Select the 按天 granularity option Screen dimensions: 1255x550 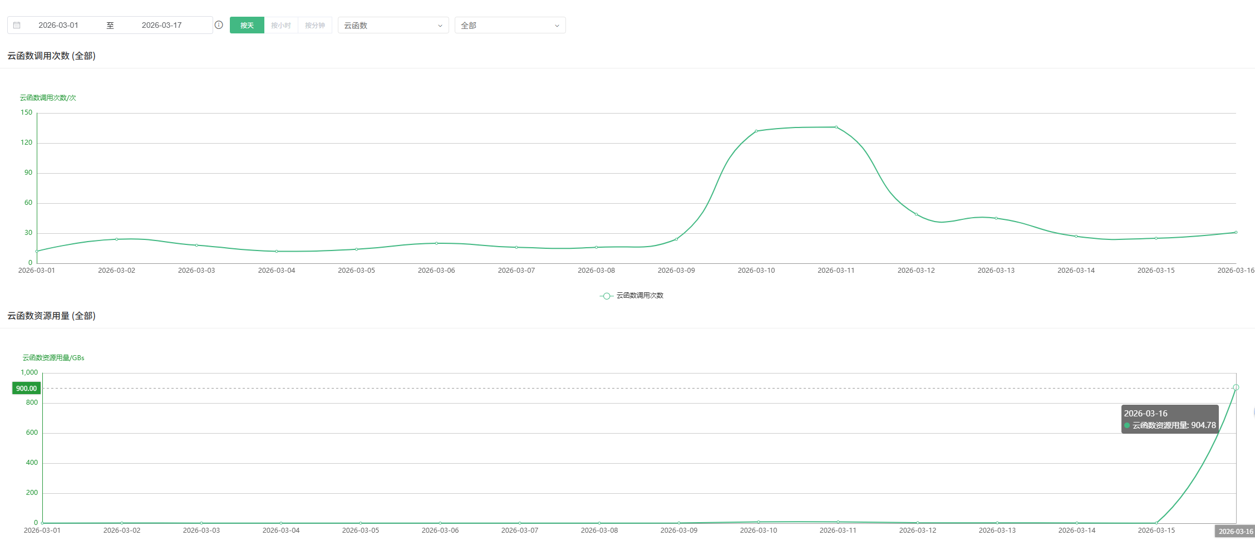tap(247, 26)
